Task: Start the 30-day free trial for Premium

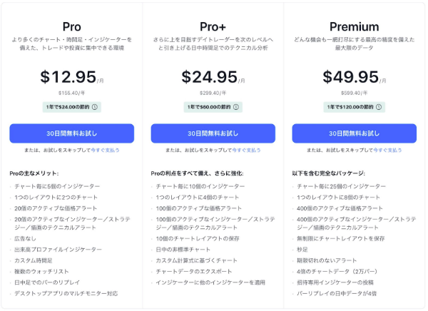Action: (x=355, y=133)
